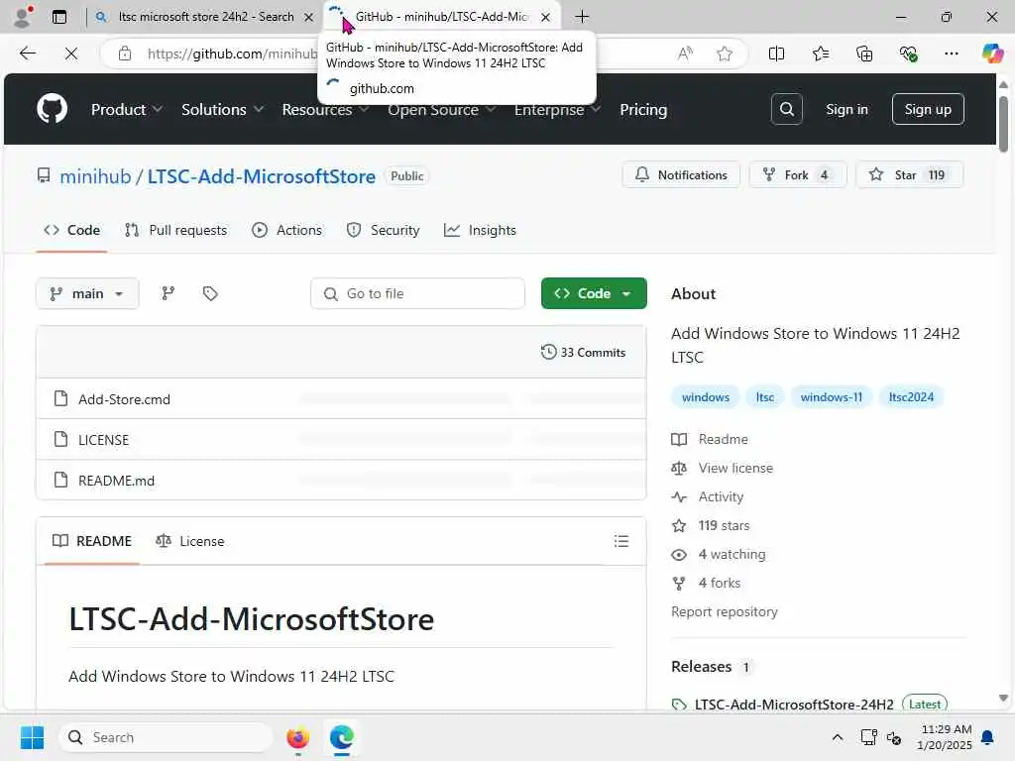The height and width of the screenshot is (761, 1015).
Task: Select the README tab
Action: click(92, 541)
